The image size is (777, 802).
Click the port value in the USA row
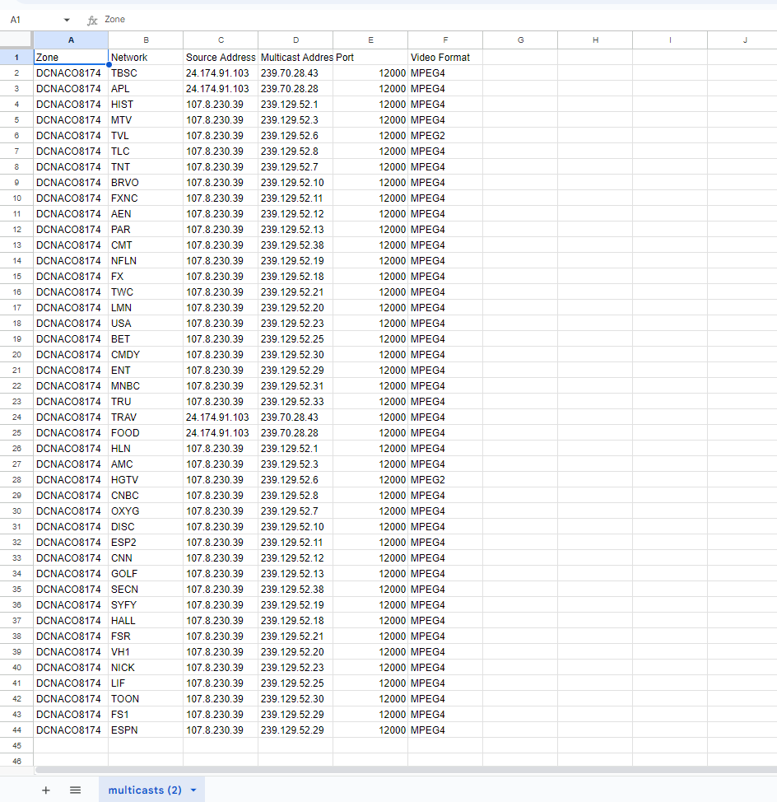click(x=370, y=324)
